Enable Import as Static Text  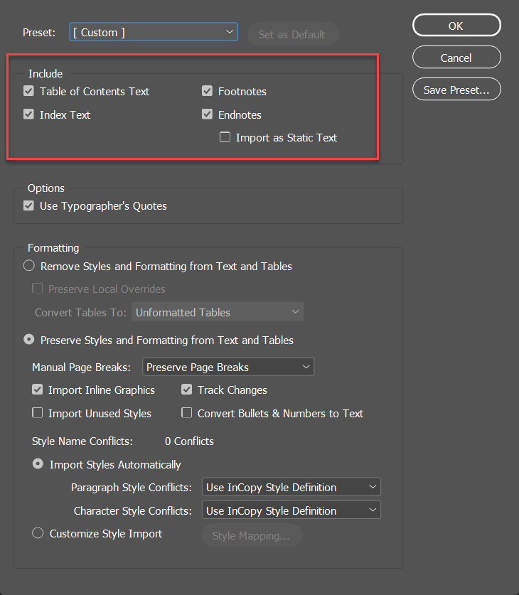coord(225,137)
